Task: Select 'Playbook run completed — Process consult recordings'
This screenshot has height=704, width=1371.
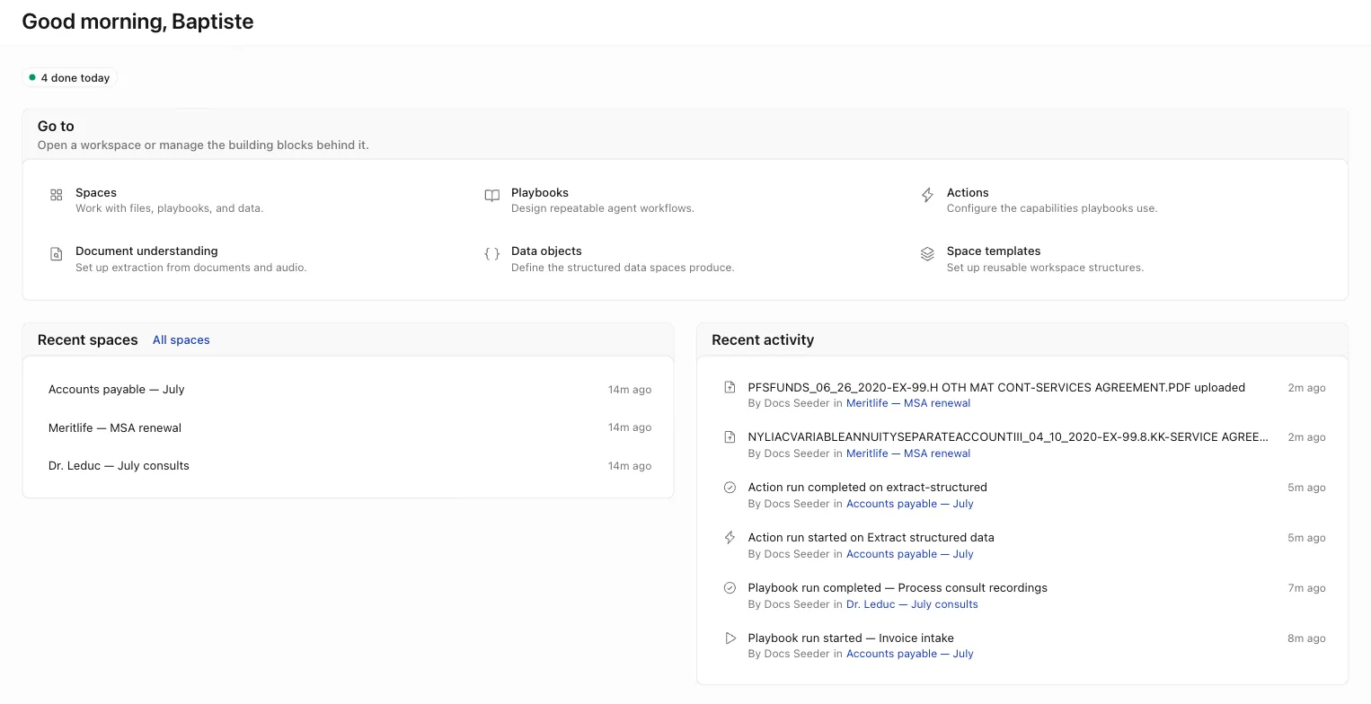Action: pyautogui.click(x=898, y=588)
